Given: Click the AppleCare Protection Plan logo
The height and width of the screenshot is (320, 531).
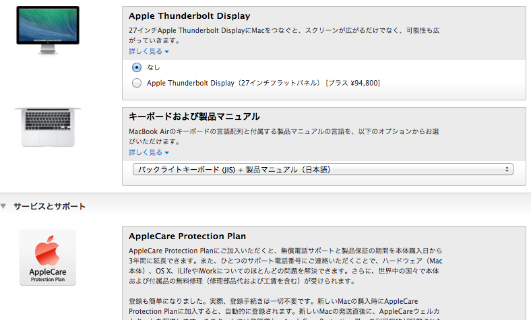Looking at the screenshot, I should click(48, 257).
